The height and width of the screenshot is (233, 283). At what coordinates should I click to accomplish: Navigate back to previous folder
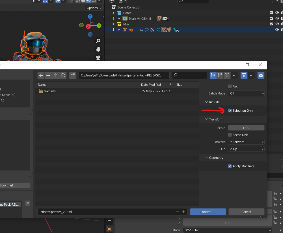click(x=41, y=75)
